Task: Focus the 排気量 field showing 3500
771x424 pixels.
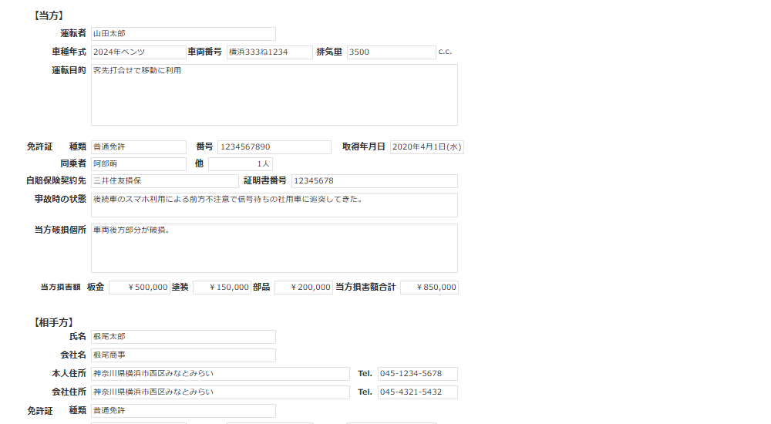Action: coord(391,52)
